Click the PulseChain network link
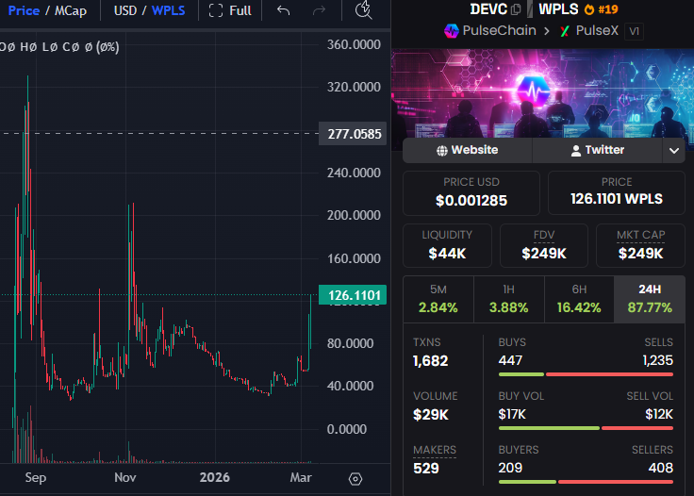Screen dimensions: 694x496 499,30
